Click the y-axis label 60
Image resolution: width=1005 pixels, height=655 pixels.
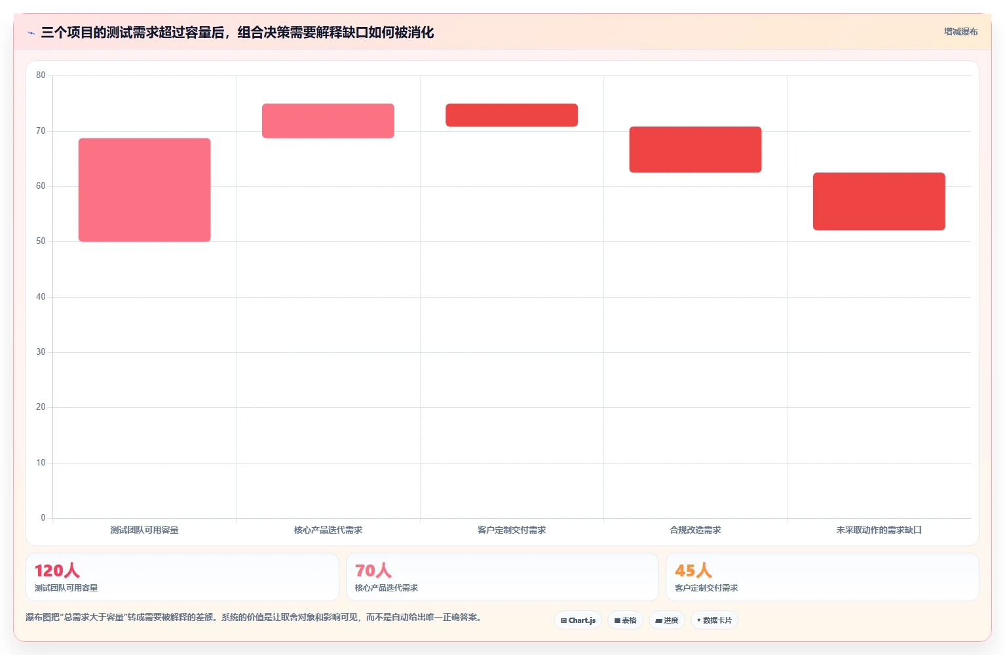41,186
